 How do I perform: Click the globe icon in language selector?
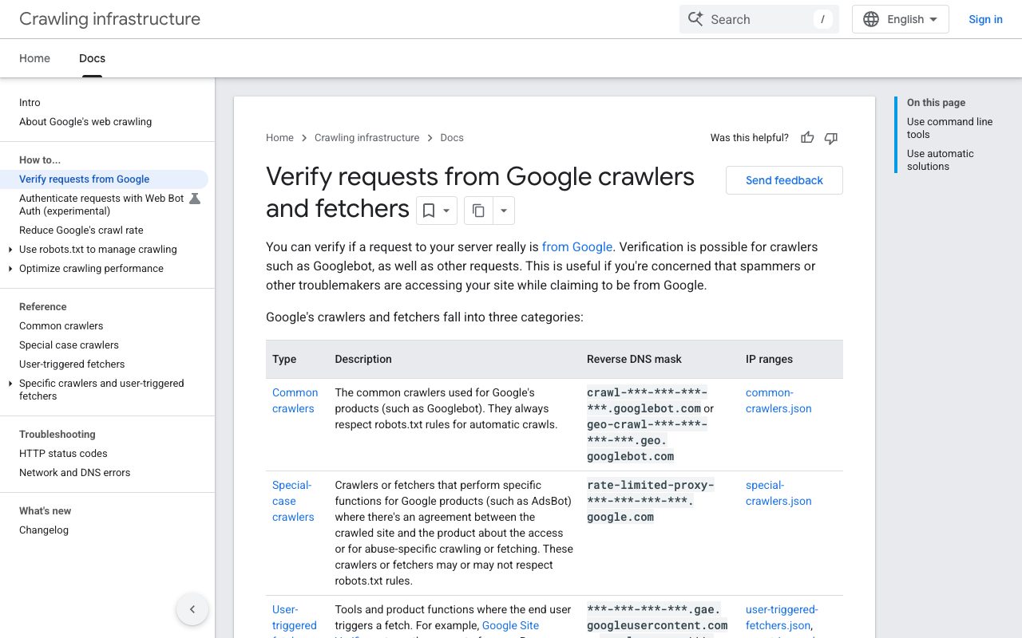[x=871, y=19]
